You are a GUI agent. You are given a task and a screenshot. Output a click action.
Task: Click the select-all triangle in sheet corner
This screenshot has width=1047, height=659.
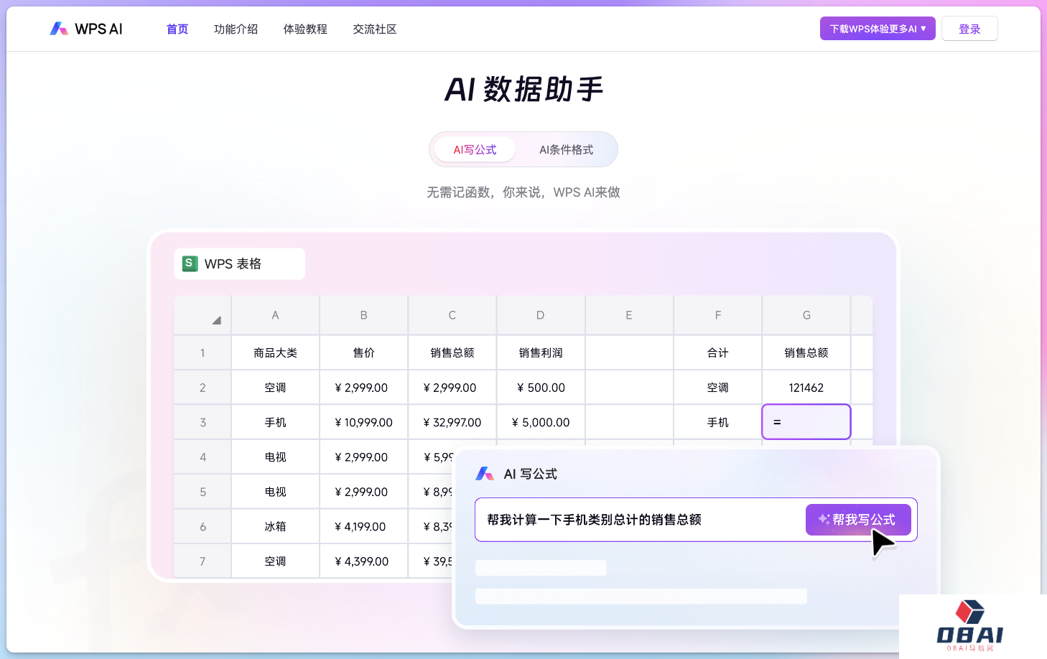[216, 320]
